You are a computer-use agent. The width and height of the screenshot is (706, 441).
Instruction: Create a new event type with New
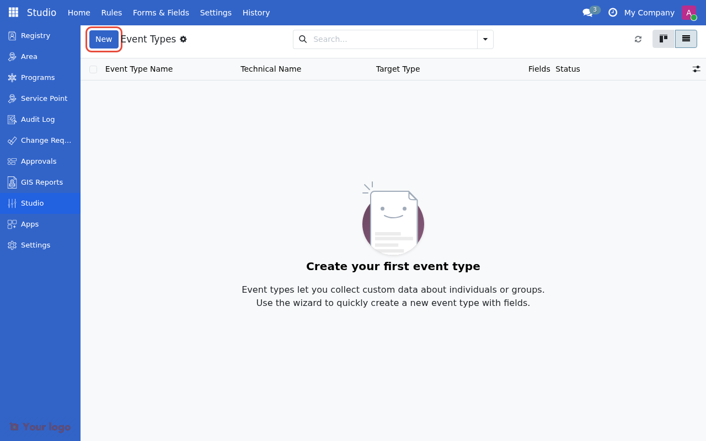click(104, 39)
